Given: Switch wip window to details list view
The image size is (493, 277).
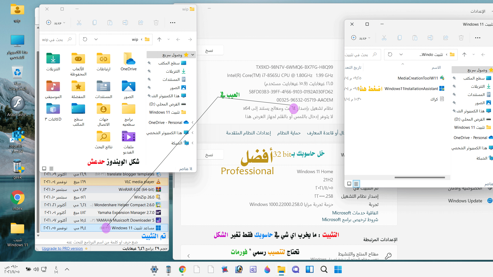Looking at the screenshot, I should click(x=51, y=169).
